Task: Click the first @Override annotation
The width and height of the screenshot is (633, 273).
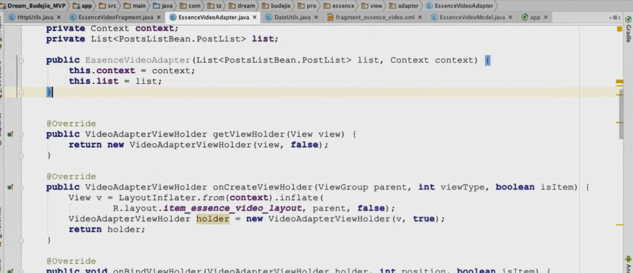Action: pyautogui.click(x=71, y=124)
